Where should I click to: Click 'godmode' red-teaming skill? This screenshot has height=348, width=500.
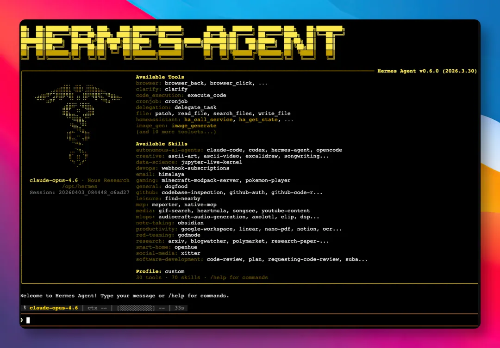point(189,235)
